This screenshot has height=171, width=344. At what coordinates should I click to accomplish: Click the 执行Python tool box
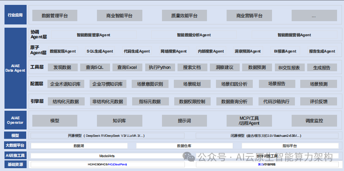click(x=160, y=67)
